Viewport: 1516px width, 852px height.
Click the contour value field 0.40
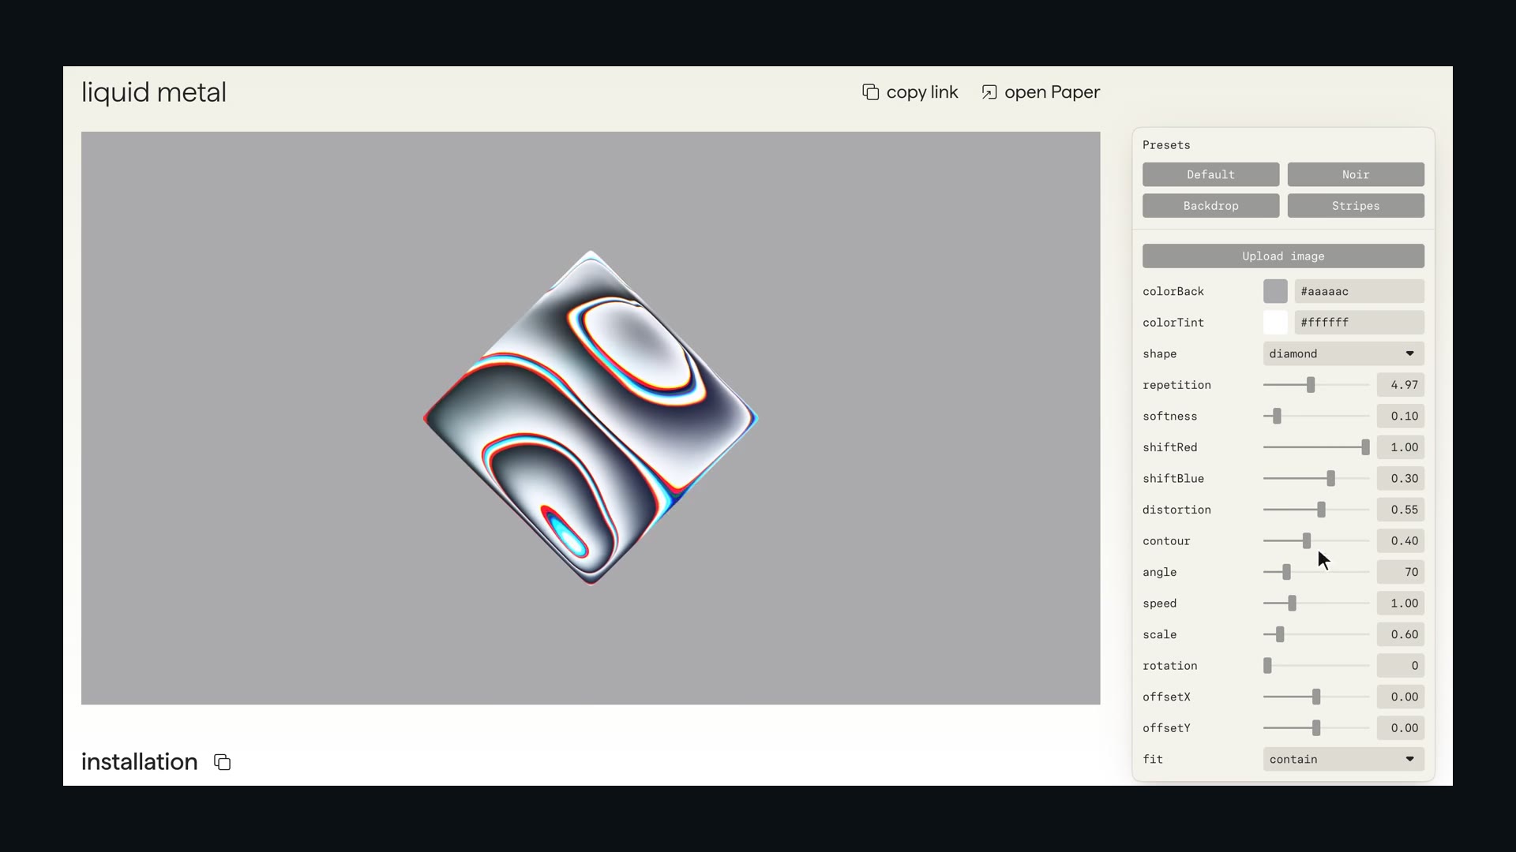pyautogui.click(x=1400, y=541)
